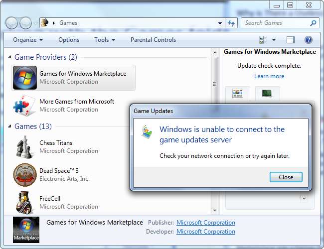Select the More Games from Microsoft entry
The image size is (324, 249).
(x=73, y=106)
